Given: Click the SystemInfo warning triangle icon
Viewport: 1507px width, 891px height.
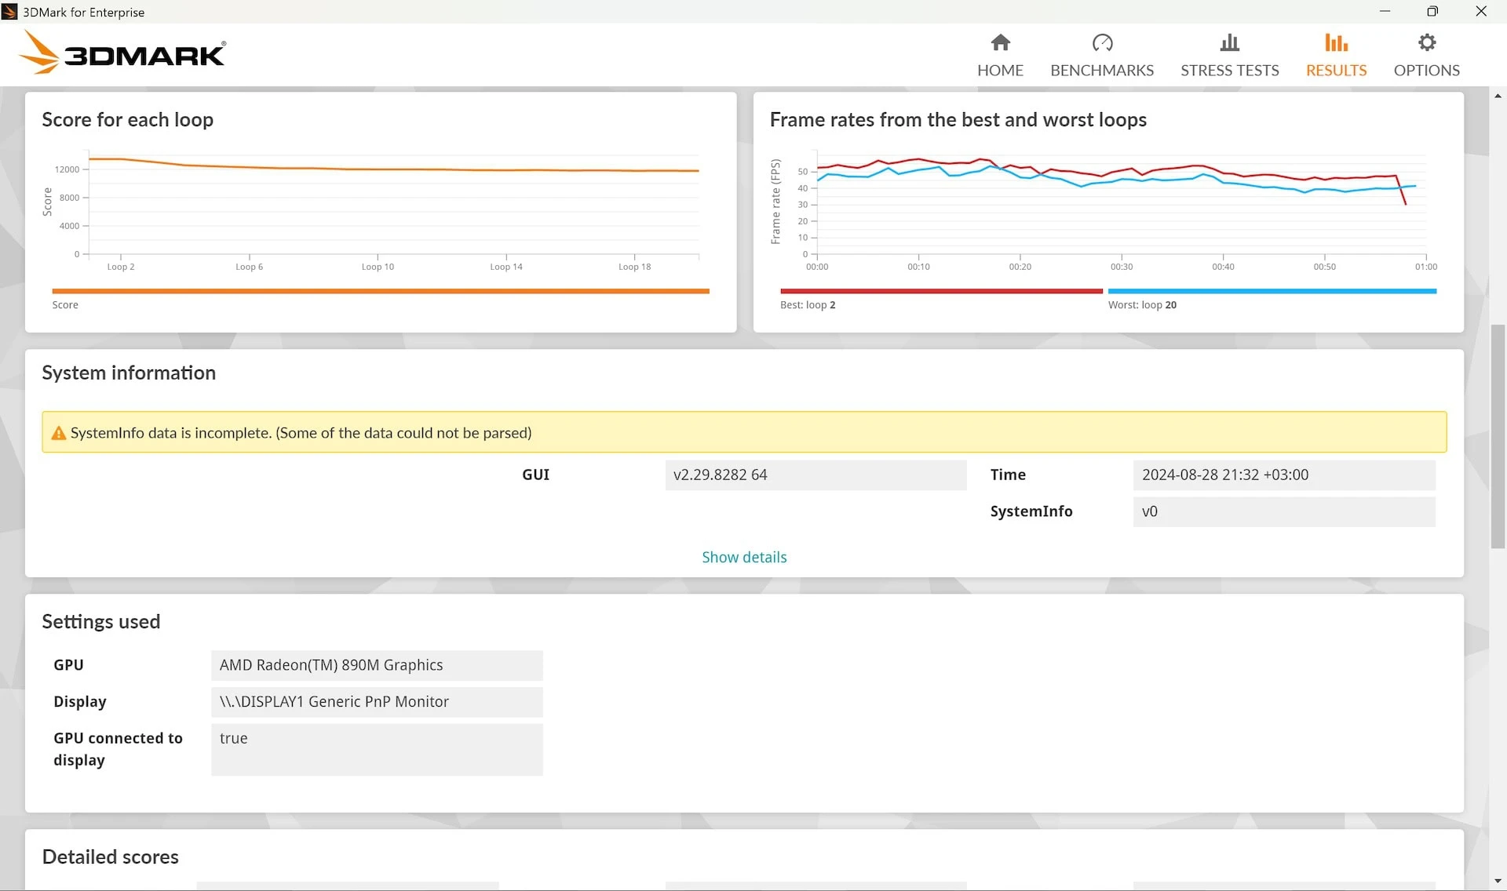Looking at the screenshot, I should click(x=59, y=433).
